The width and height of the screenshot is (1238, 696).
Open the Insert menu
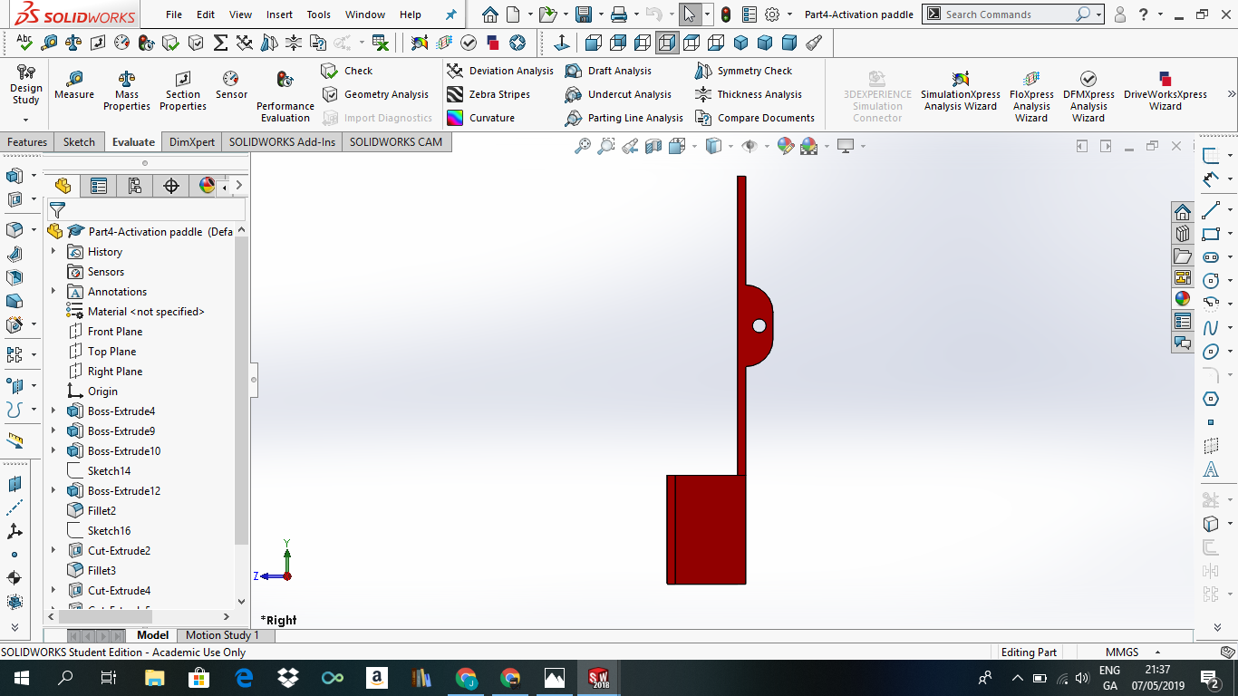coord(279,14)
